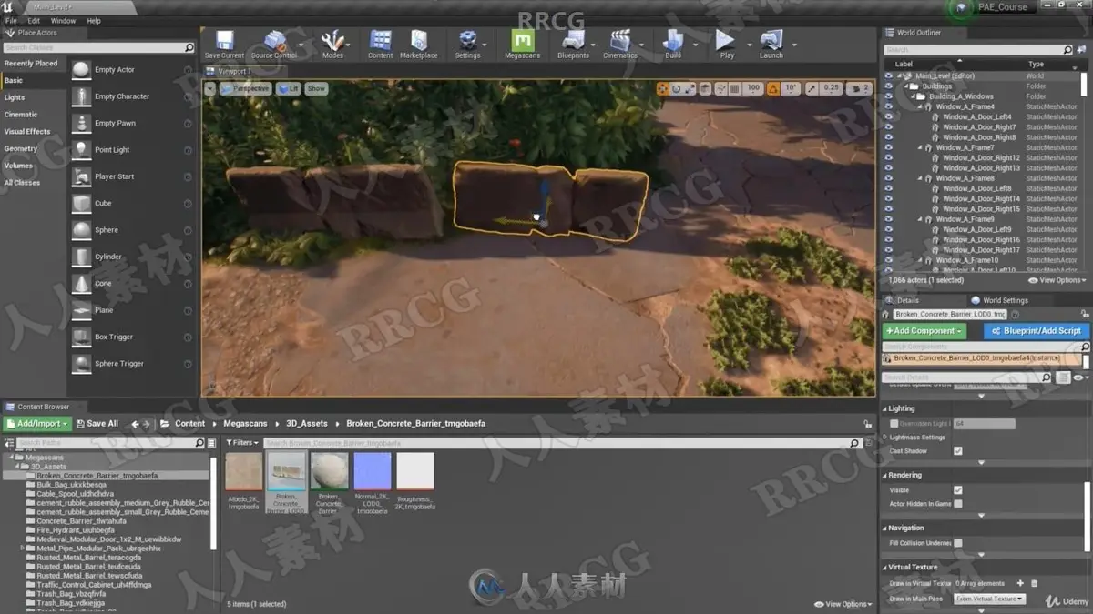The height and width of the screenshot is (614, 1093).
Task: Open the Help menu
Action: (94, 20)
